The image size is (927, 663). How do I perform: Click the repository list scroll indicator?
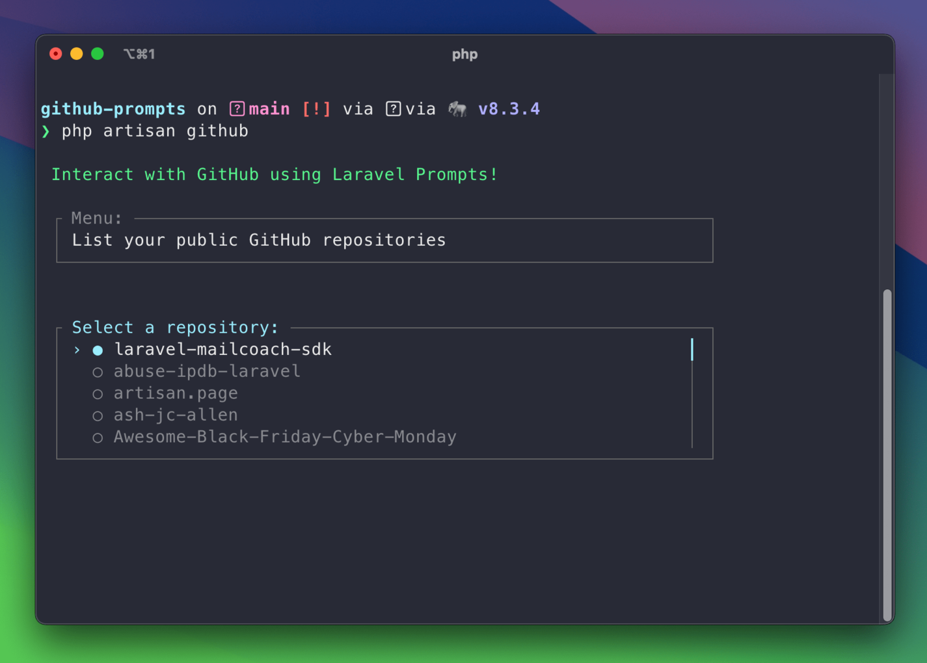[692, 350]
